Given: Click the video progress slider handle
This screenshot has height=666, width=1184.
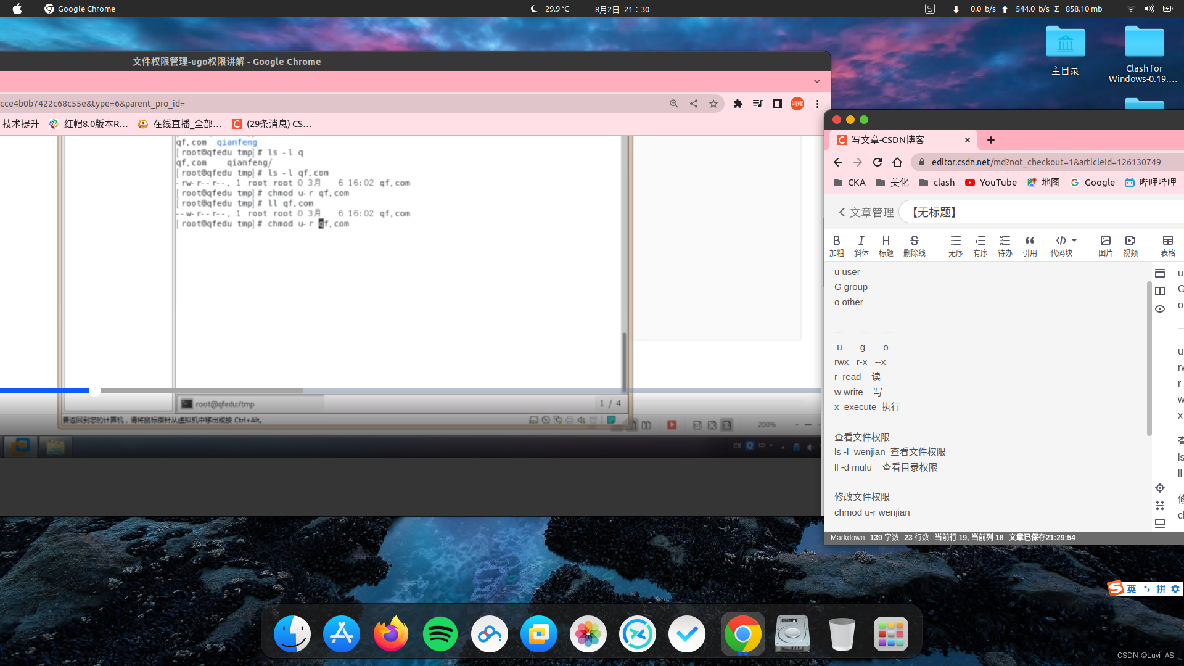Looking at the screenshot, I should pos(94,390).
